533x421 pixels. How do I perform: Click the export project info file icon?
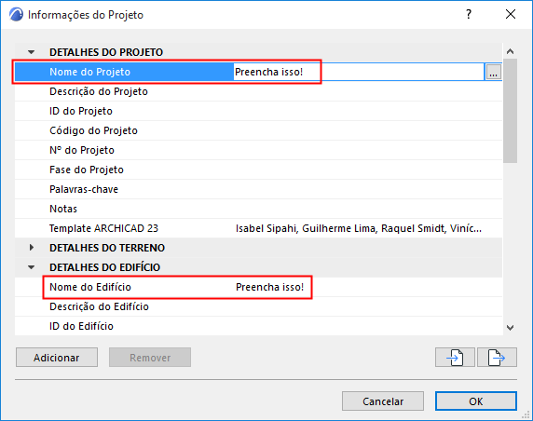[497, 357]
